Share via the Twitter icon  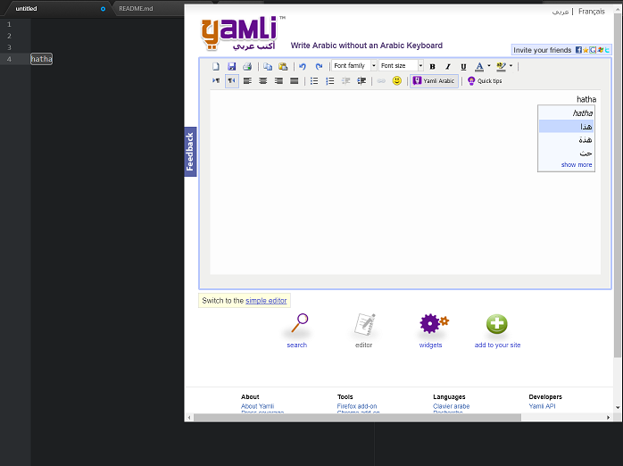(607, 50)
